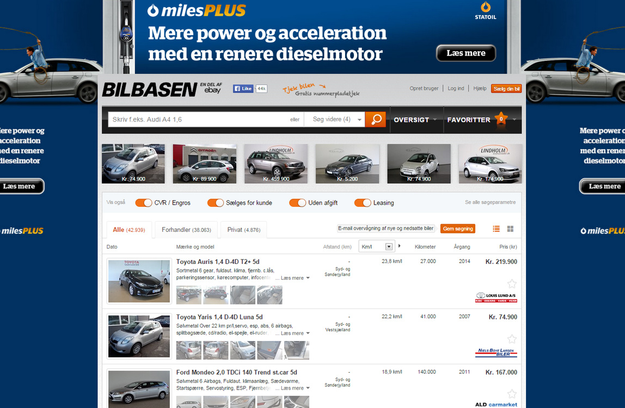The image size is (625, 408).
Task: Click the Facebook Like button
Action: tap(243, 89)
